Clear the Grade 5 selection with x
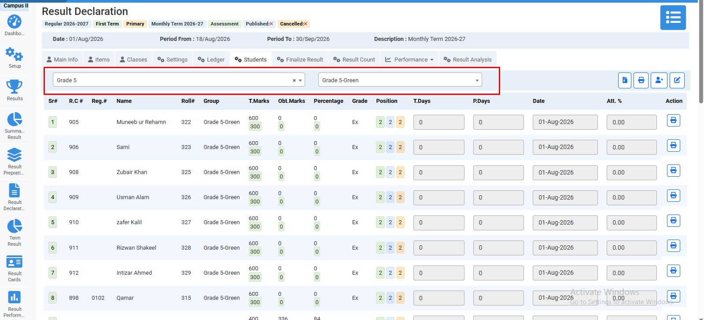 coord(294,80)
